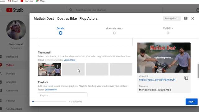Click the Gmail bookmark icon
The width and height of the screenshot is (199, 112).
[x=9, y=1]
